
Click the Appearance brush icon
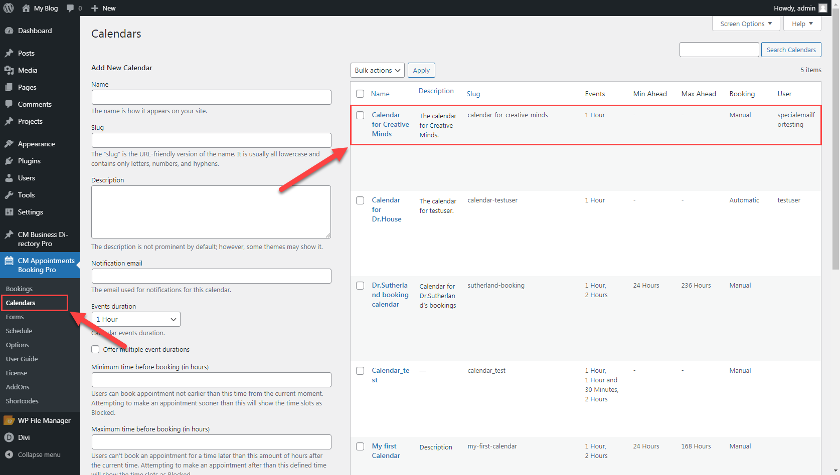(x=9, y=144)
